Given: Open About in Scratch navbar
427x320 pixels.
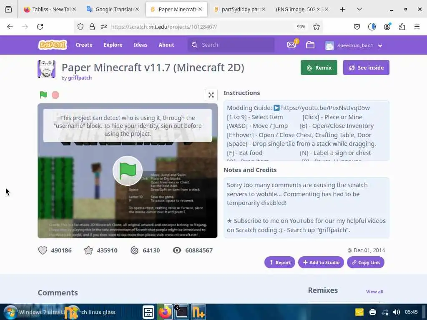Looking at the screenshot, I should point(166,45).
